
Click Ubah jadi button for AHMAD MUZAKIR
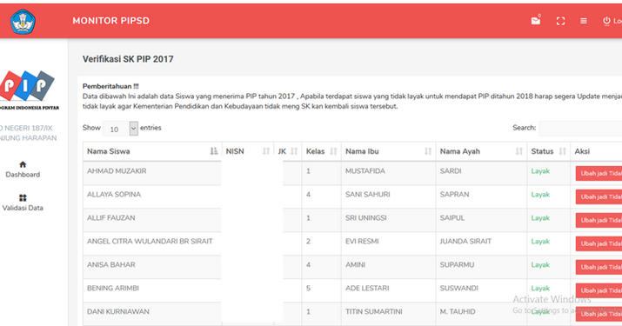click(599, 173)
